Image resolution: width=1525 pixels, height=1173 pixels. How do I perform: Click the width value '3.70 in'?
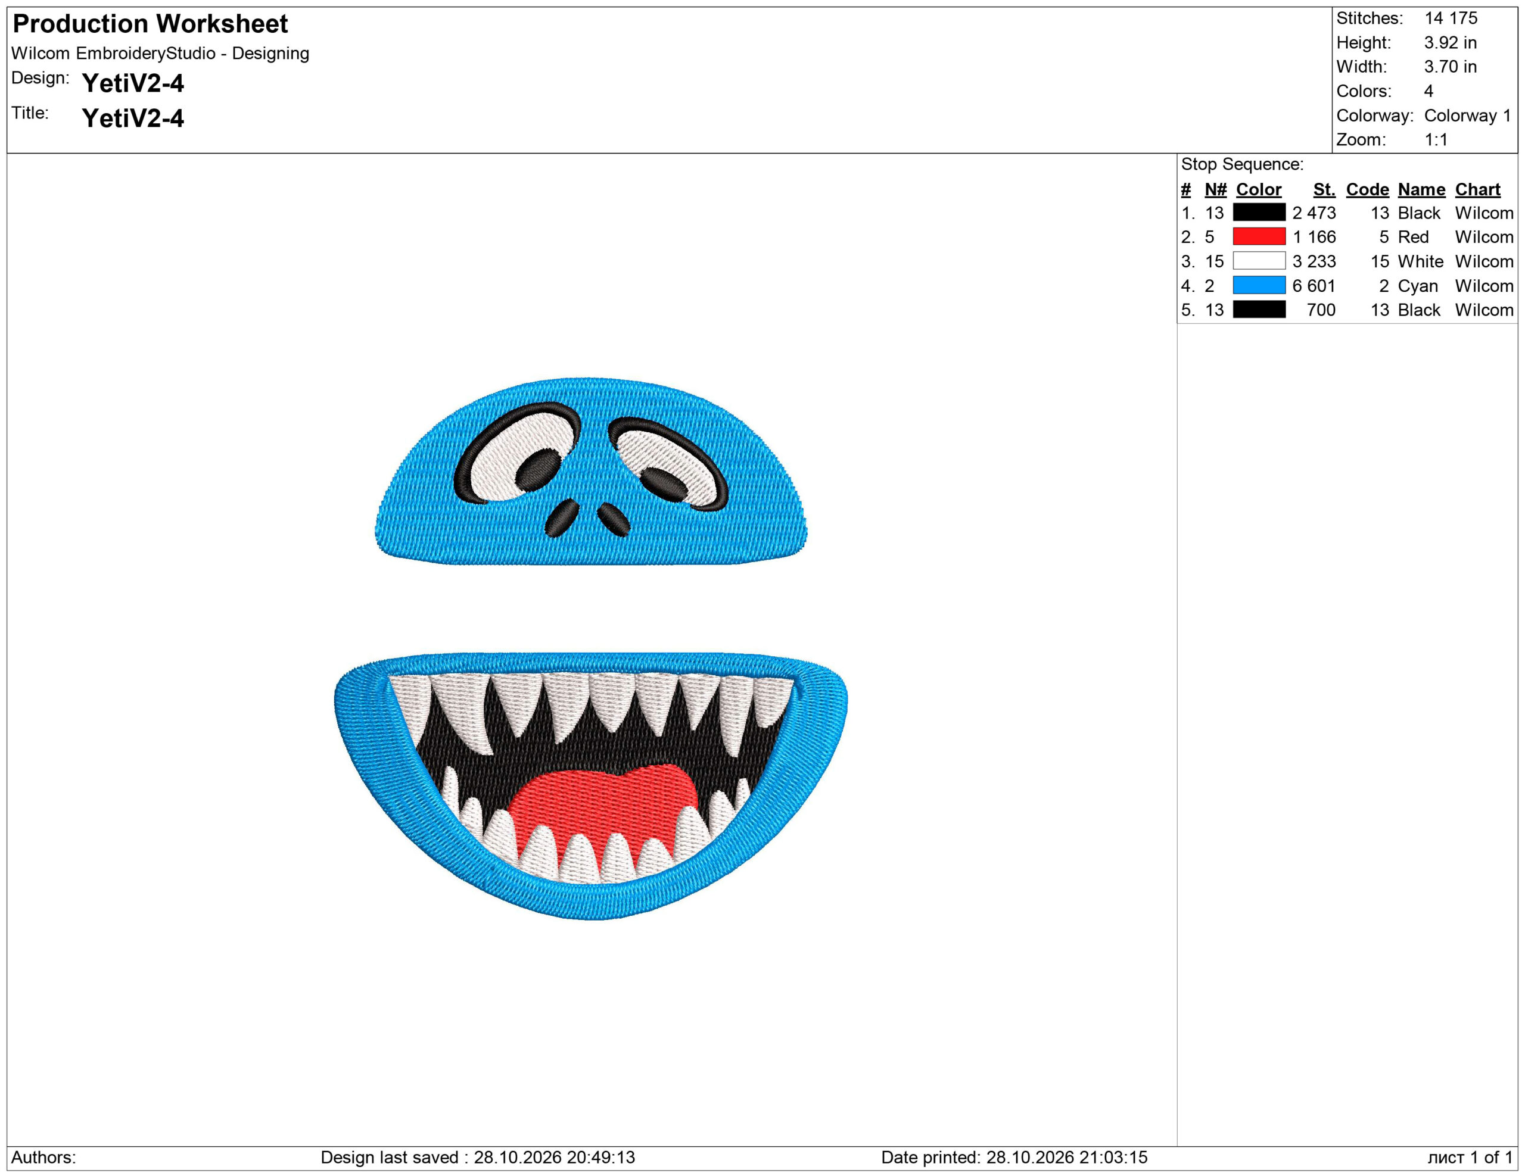pos(1451,67)
